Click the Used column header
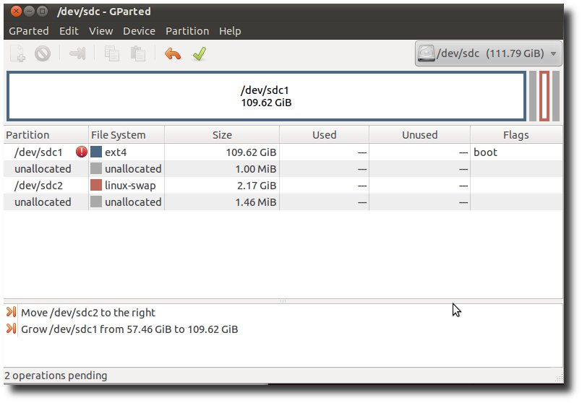The image size is (582, 403). (324, 134)
